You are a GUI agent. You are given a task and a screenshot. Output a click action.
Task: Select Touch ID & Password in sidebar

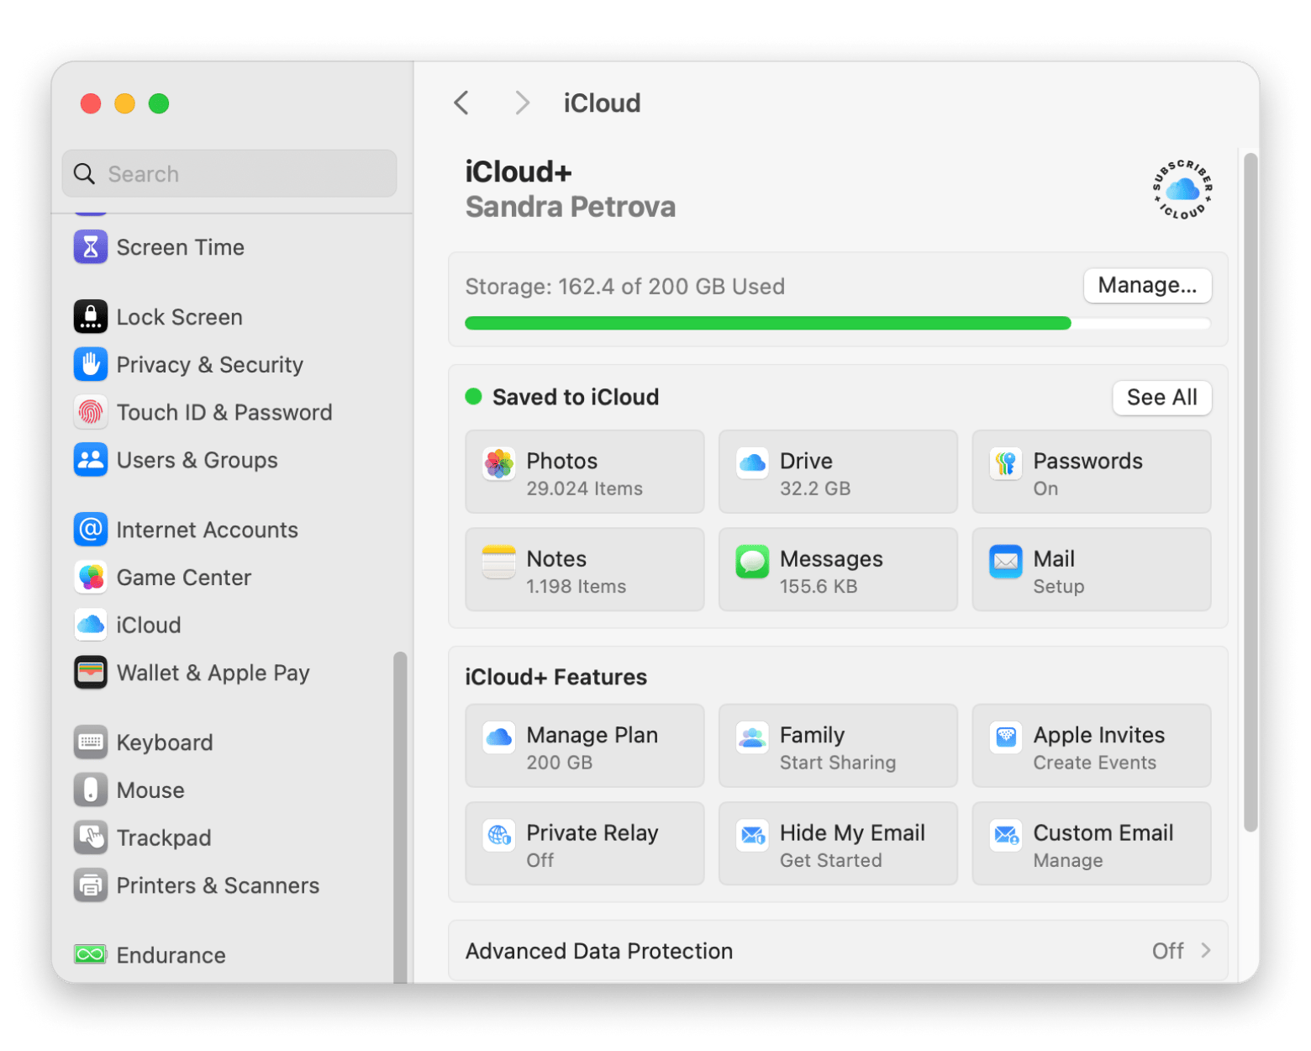(224, 412)
